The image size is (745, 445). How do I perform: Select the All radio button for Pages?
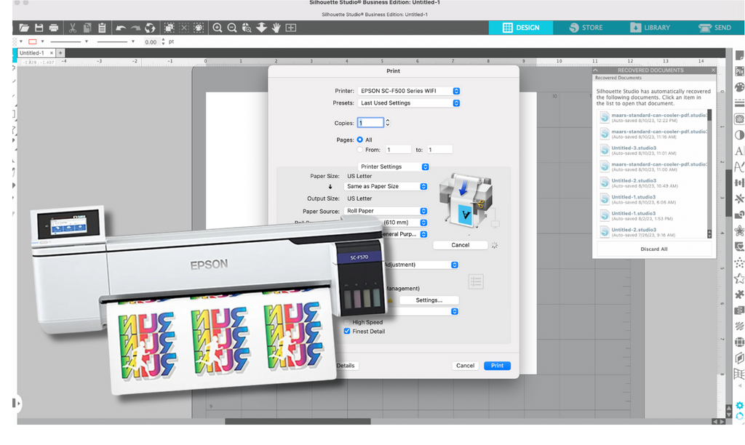[361, 140]
